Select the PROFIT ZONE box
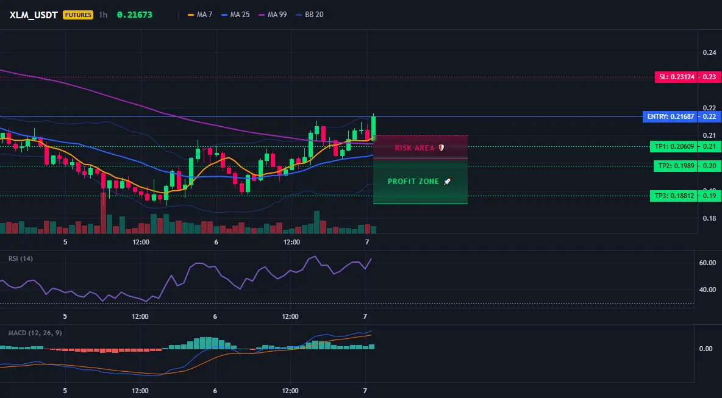This screenshot has height=398, width=722. 420,181
